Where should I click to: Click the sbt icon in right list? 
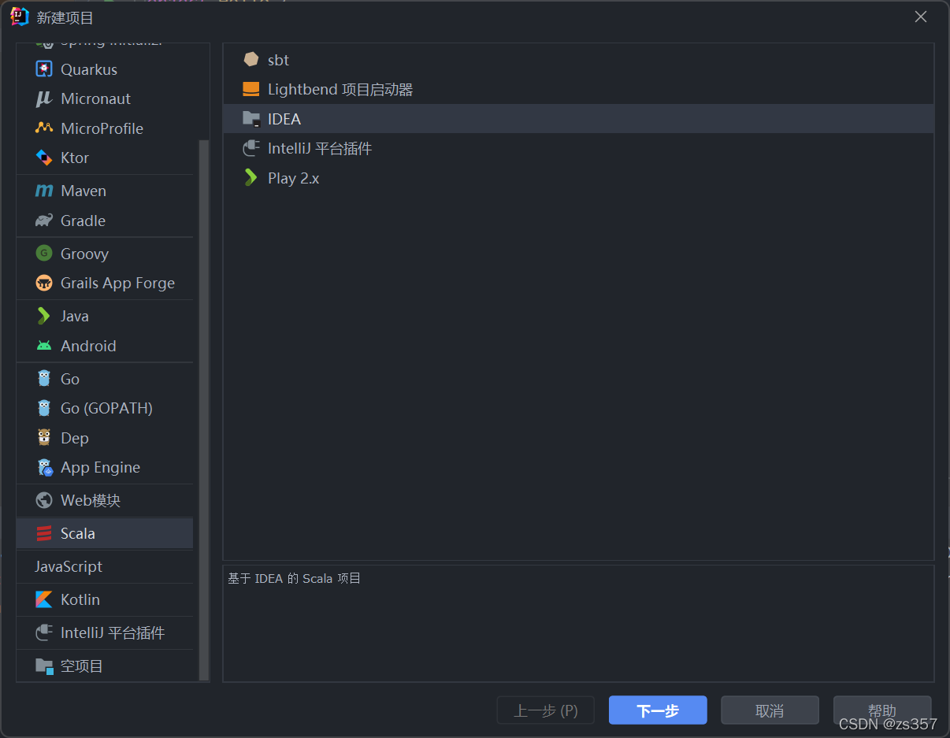(x=251, y=59)
